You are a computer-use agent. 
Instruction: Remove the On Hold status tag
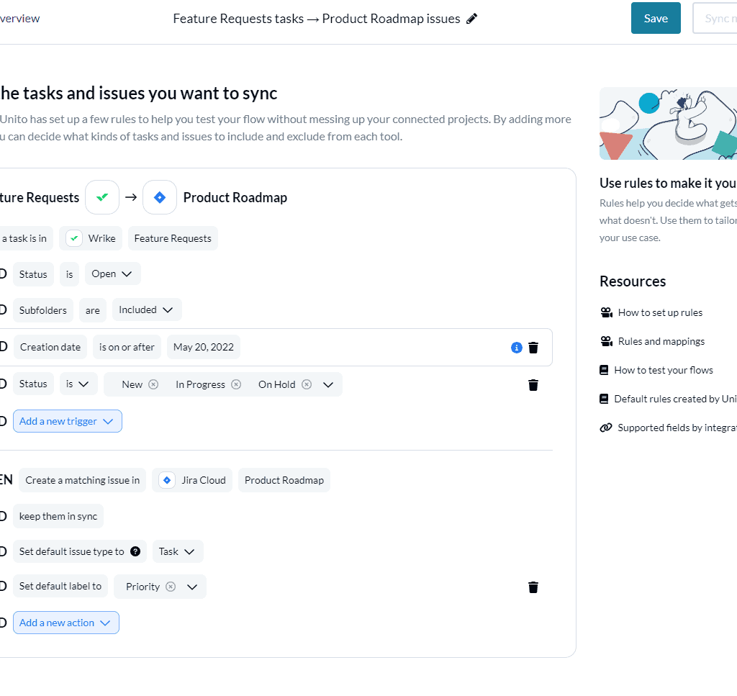[306, 384]
